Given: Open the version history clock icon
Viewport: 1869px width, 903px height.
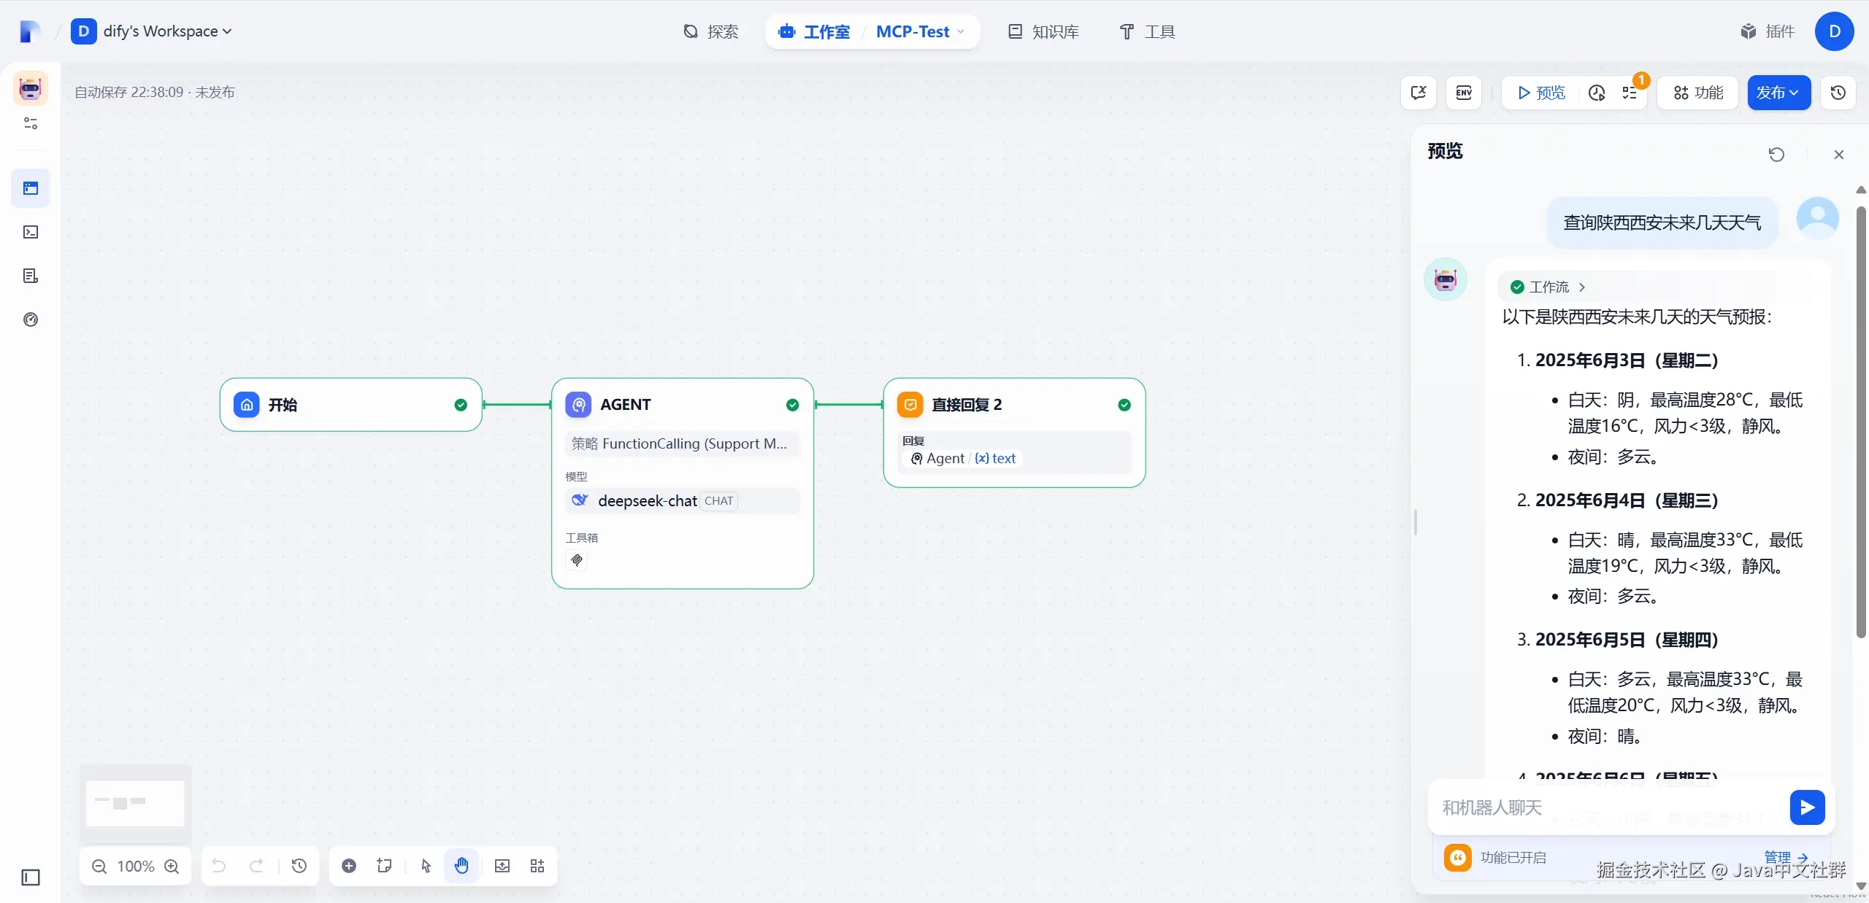Looking at the screenshot, I should (x=1838, y=93).
